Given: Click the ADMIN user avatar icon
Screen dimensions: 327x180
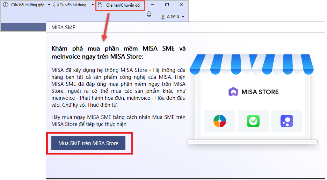Looking at the screenshot, I should point(162,17).
